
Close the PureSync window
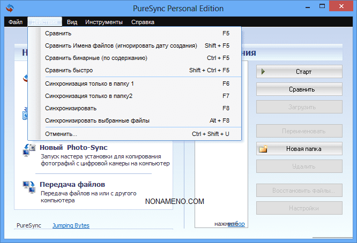pyautogui.click(x=341, y=8)
